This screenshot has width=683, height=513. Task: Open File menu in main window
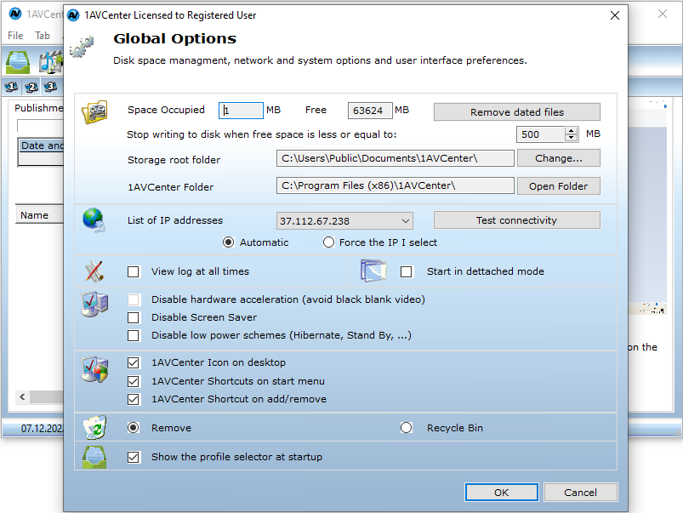(x=15, y=35)
